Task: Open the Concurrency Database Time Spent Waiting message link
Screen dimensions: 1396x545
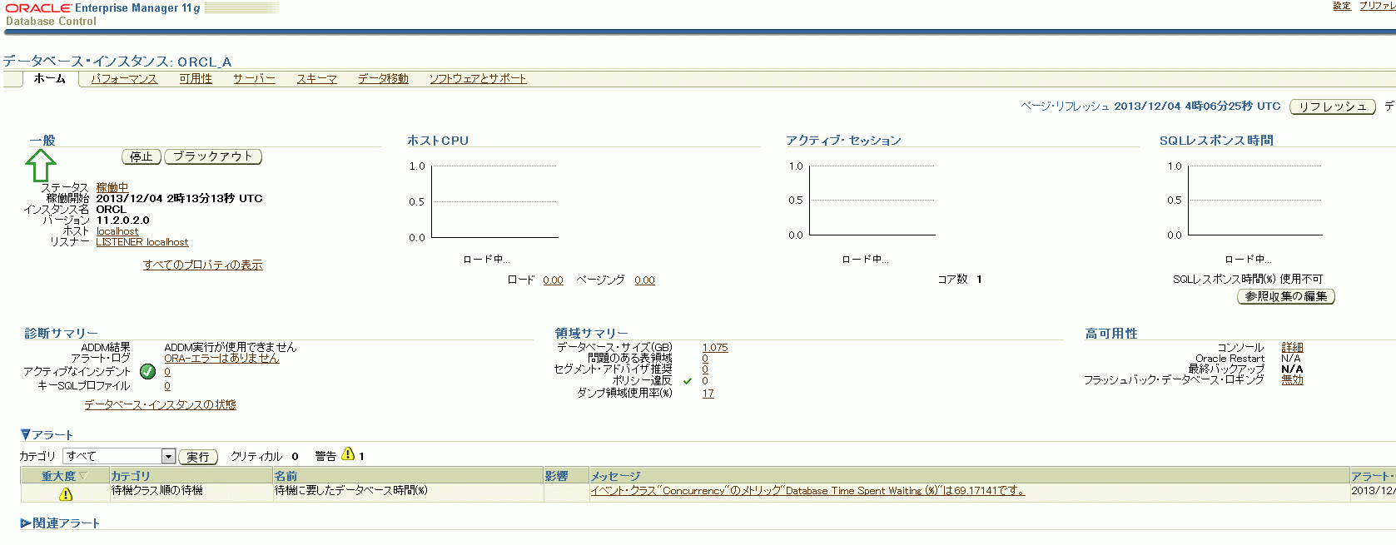Action: (807, 491)
